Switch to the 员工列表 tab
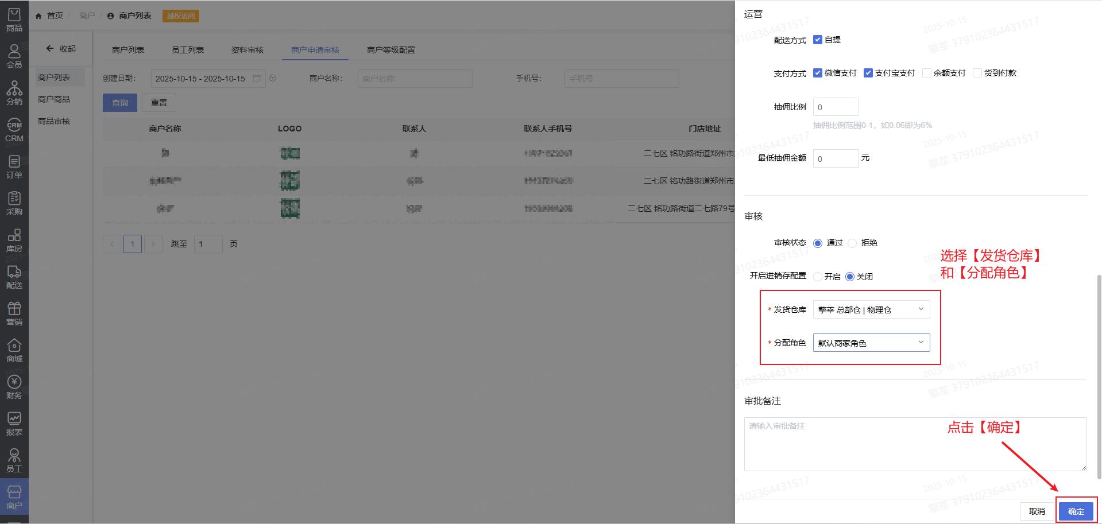 tap(188, 50)
